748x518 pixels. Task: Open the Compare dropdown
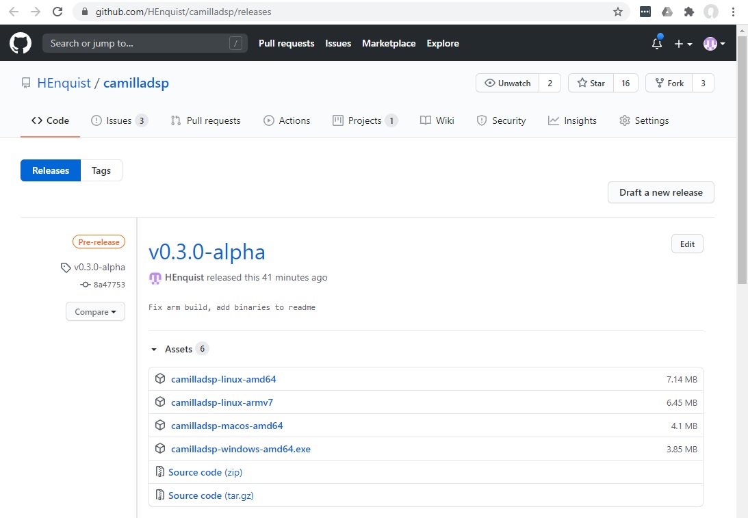pos(95,311)
